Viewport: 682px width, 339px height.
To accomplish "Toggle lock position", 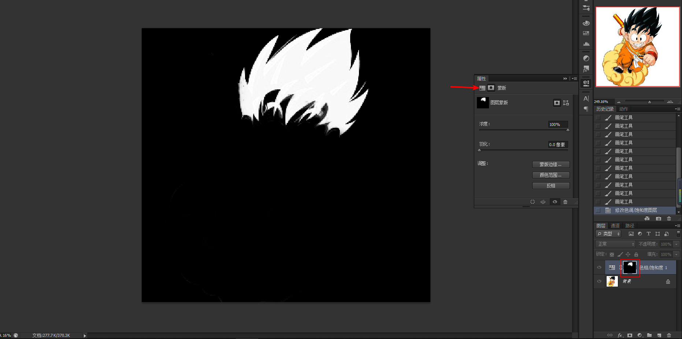I will 628,254.
